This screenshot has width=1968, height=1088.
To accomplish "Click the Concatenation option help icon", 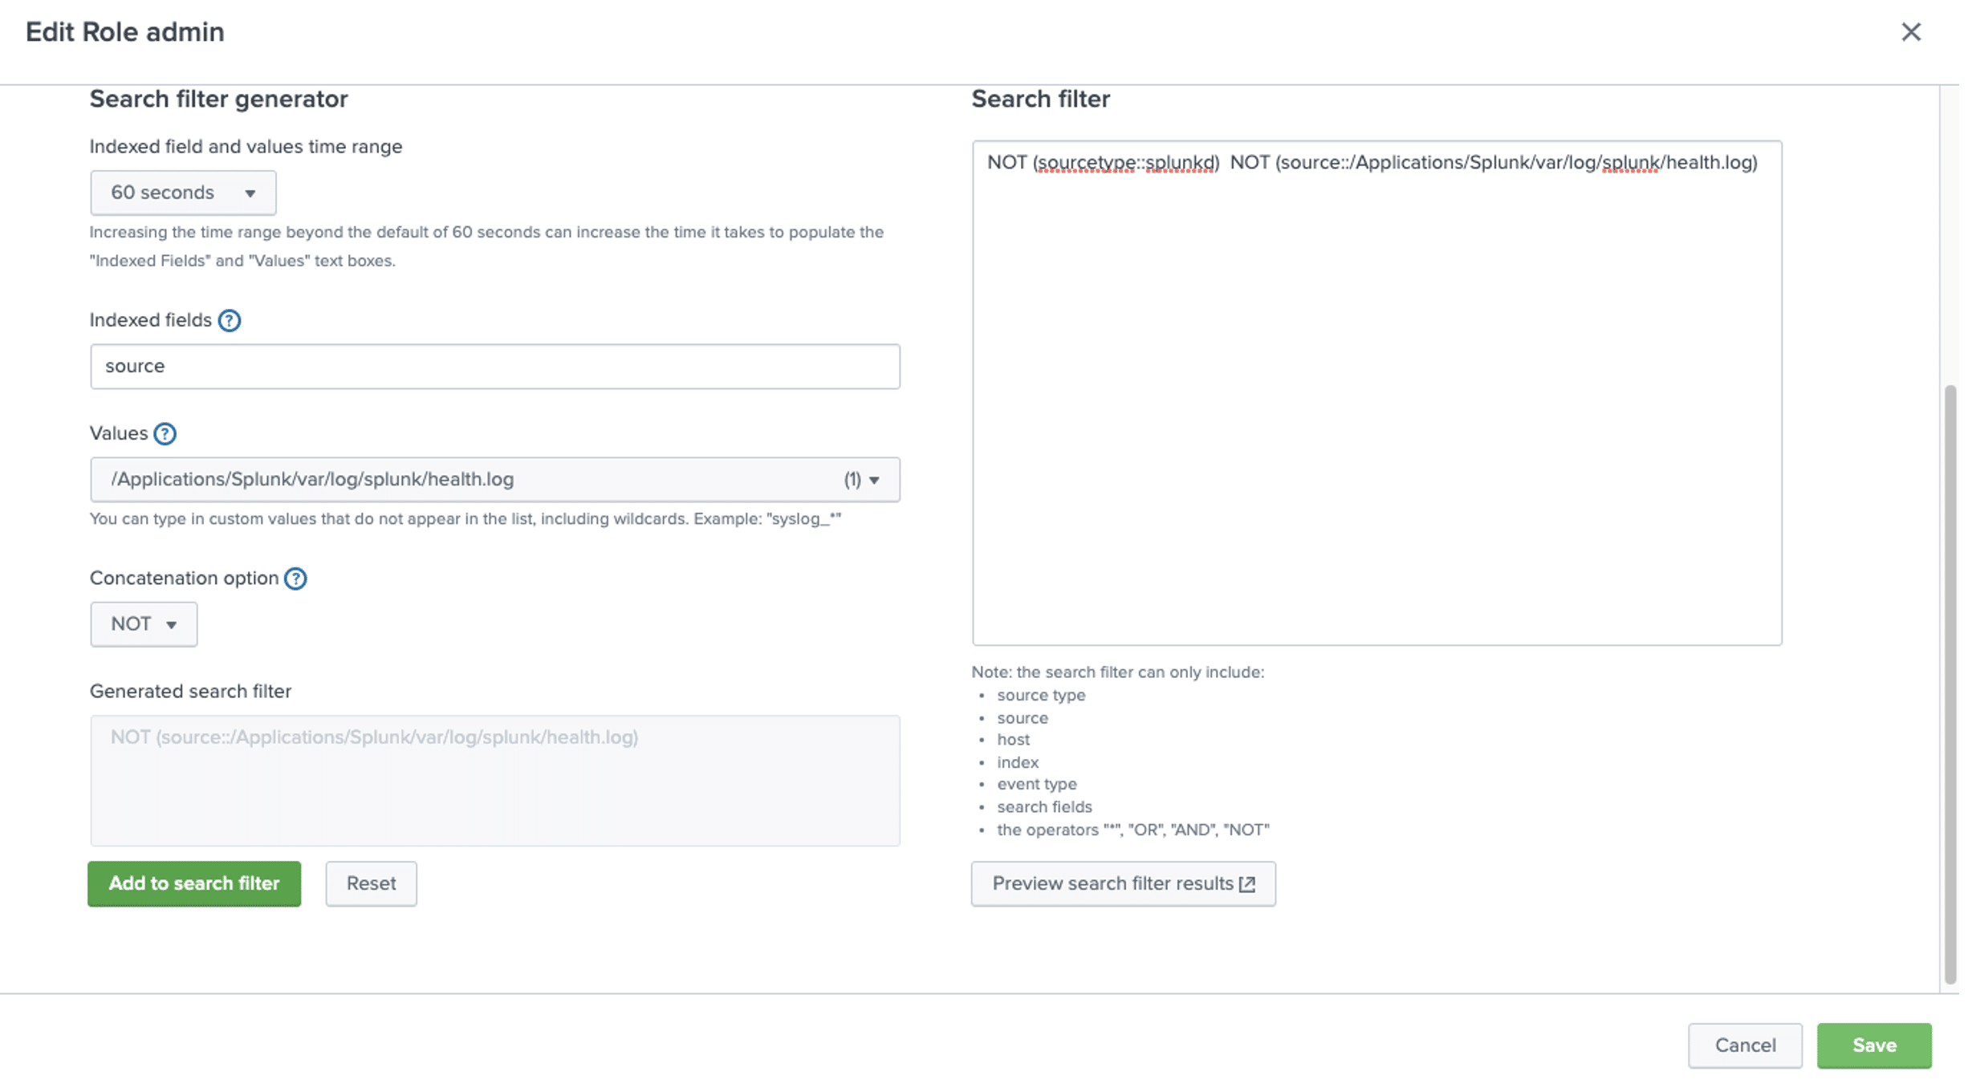I will click(295, 579).
